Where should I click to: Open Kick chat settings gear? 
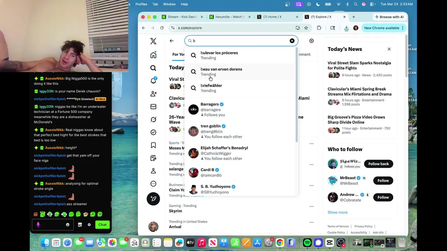point(89,225)
